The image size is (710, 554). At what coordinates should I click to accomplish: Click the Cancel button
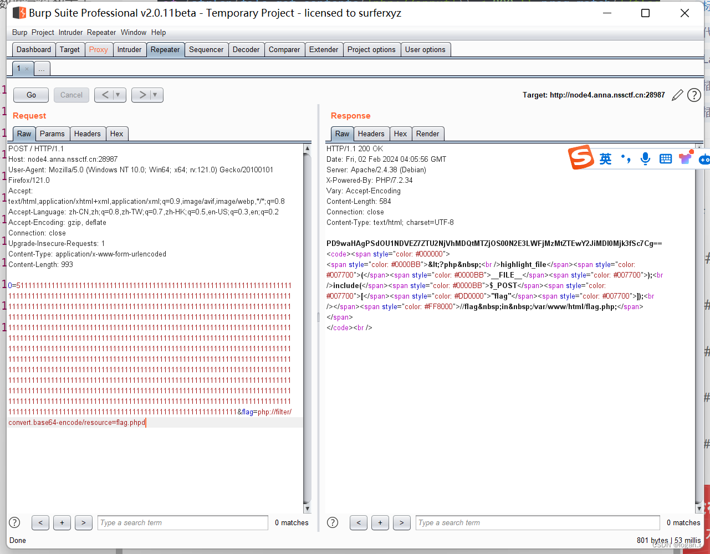pyautogui.click(x=71, y=95)
